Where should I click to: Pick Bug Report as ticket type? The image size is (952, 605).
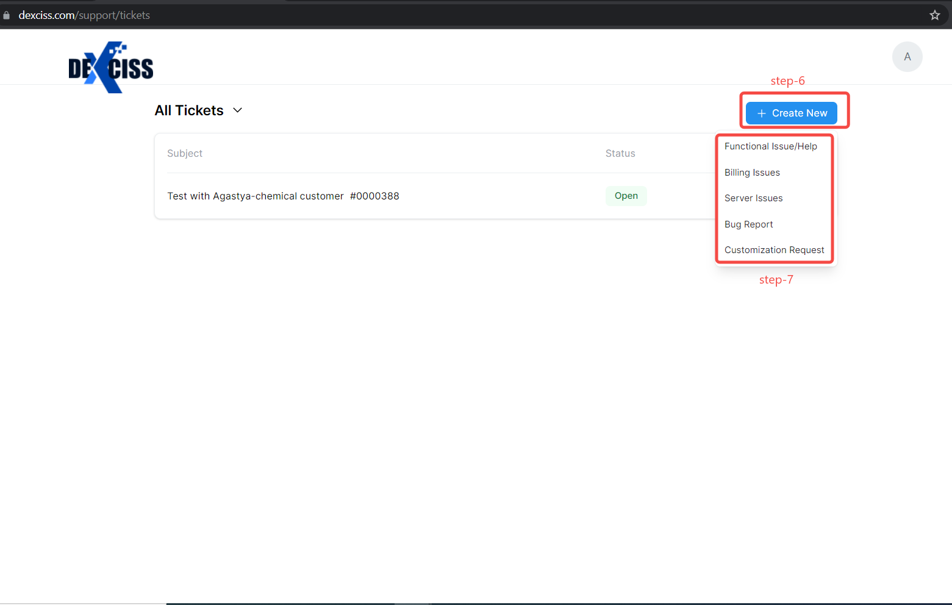[748, 224]
